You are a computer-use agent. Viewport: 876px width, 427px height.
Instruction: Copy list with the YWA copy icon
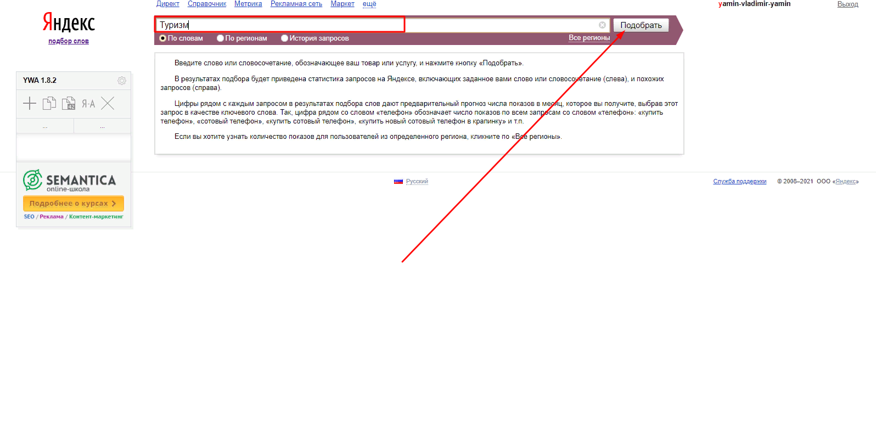(x=49, y=103)
